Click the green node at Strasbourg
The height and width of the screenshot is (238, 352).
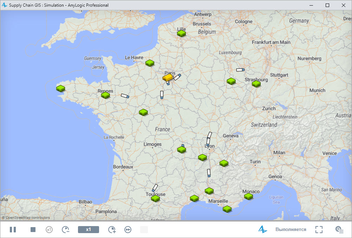click(256, 84)
